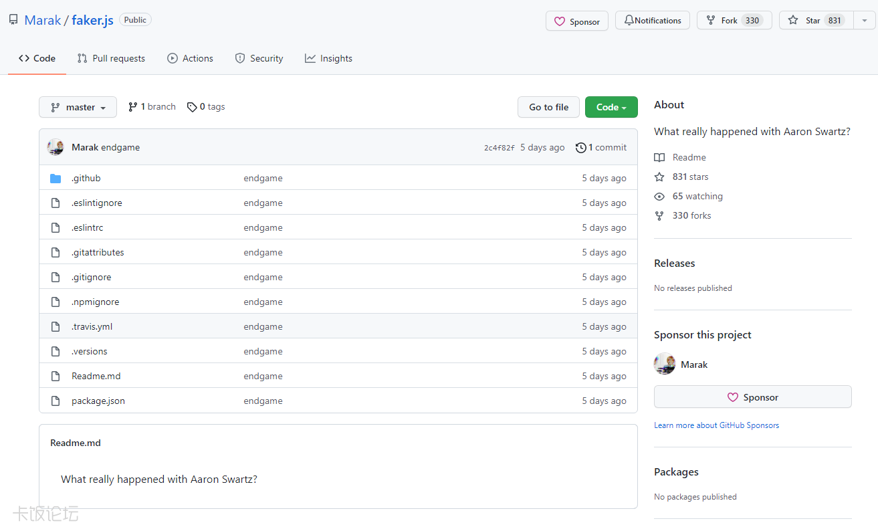
Task: Open the green Code dropdown button
Action: pos(611,107)
